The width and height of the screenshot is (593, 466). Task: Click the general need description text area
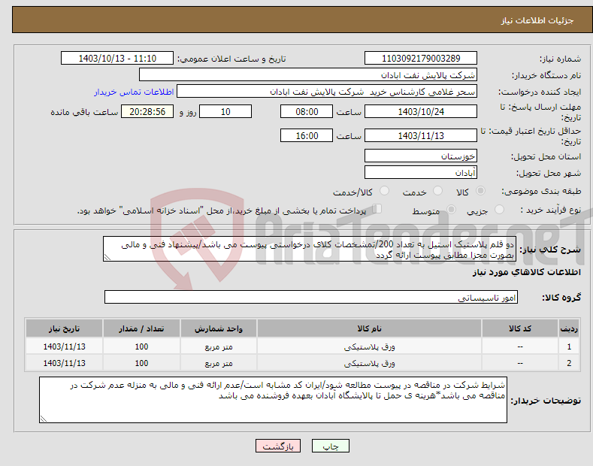tap(310, 249)
